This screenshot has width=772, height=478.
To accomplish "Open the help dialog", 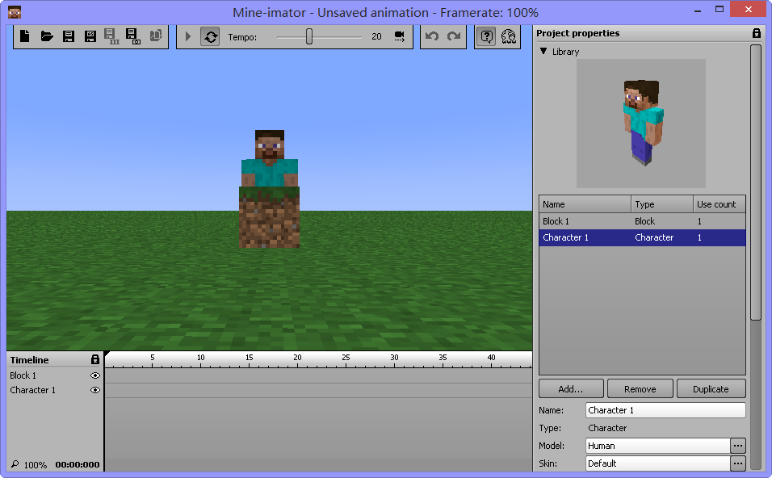I will point(485,36).
